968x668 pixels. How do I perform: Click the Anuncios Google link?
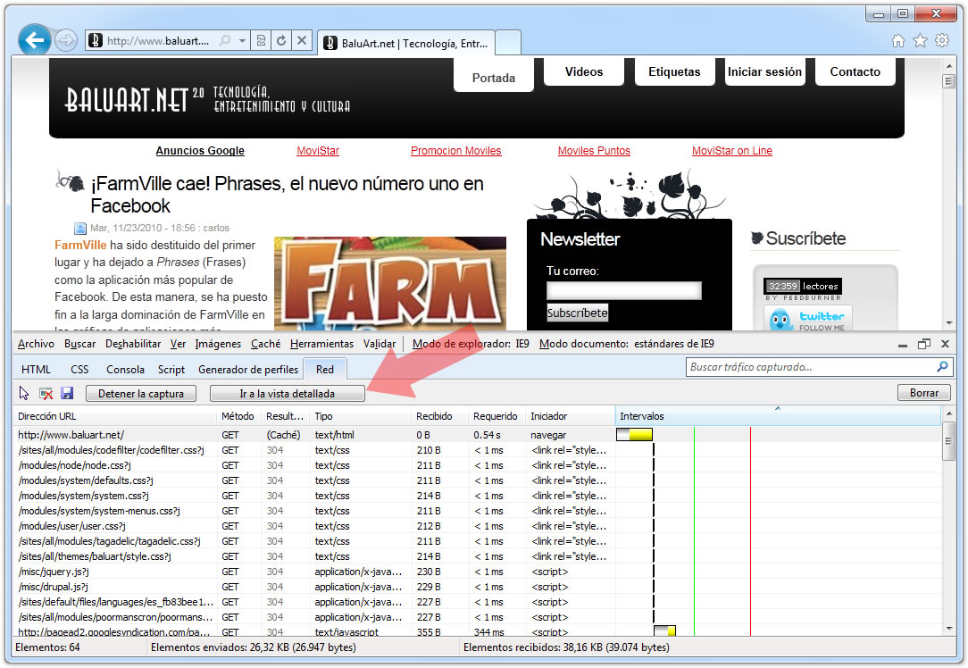200,151
